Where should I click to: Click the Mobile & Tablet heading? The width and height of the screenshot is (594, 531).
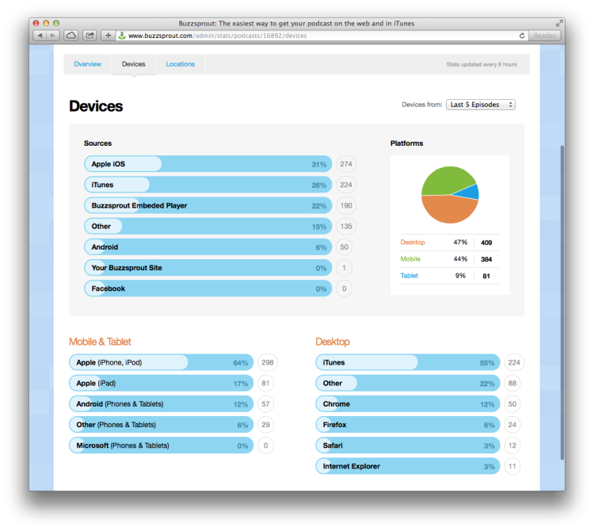[x=100, y=342]
